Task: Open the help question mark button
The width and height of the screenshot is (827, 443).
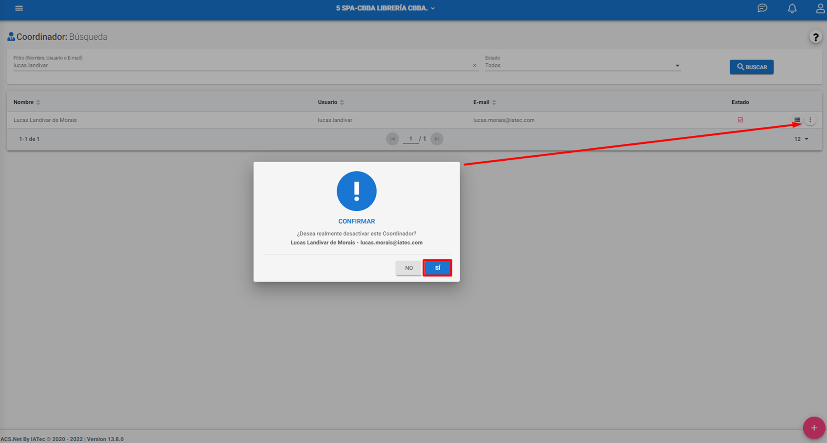Action: click(815, 37)
